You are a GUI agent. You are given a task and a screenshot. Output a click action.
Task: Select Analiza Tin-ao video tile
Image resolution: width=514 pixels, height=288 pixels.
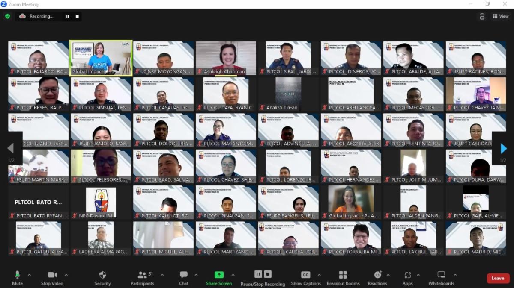[x=288, y=94]
